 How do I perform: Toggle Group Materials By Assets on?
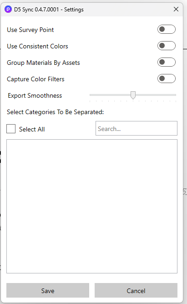coord(167,62)
